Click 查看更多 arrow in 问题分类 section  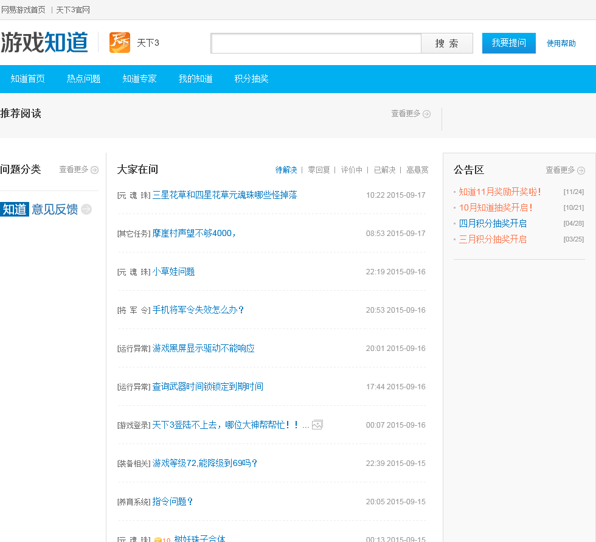tap(94, 170)
